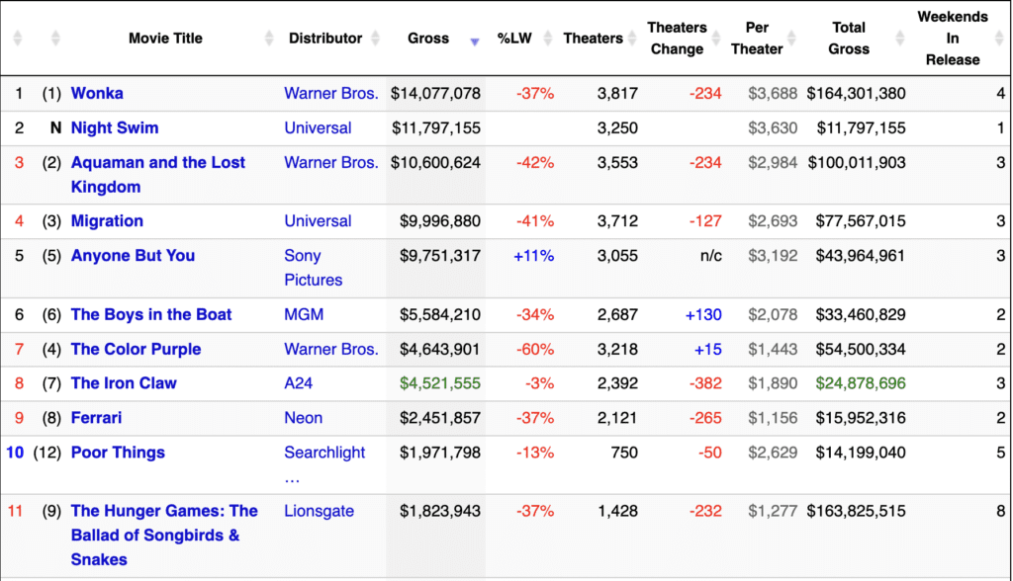Screen dimensions: 1013x581
Task: Open the Sony Pictures distributor link
Action: pyautogui.click(x=314, y=267)
